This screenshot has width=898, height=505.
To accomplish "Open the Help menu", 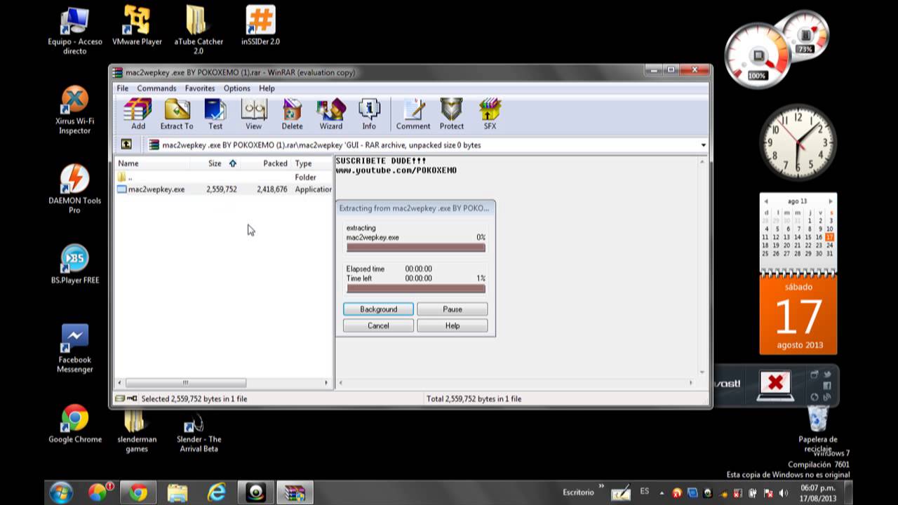I will coord(267,88).
